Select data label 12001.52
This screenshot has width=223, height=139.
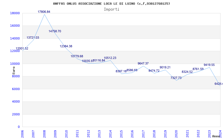22,48
